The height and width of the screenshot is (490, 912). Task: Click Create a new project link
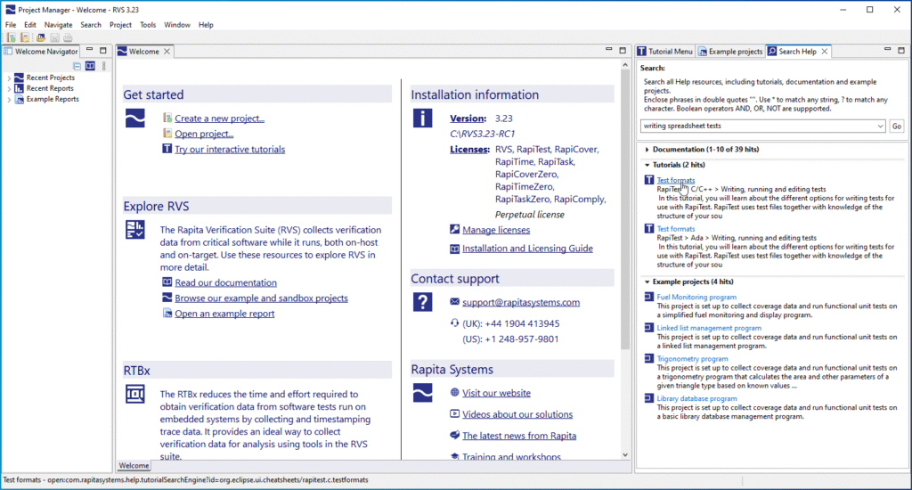coord(219,118)
